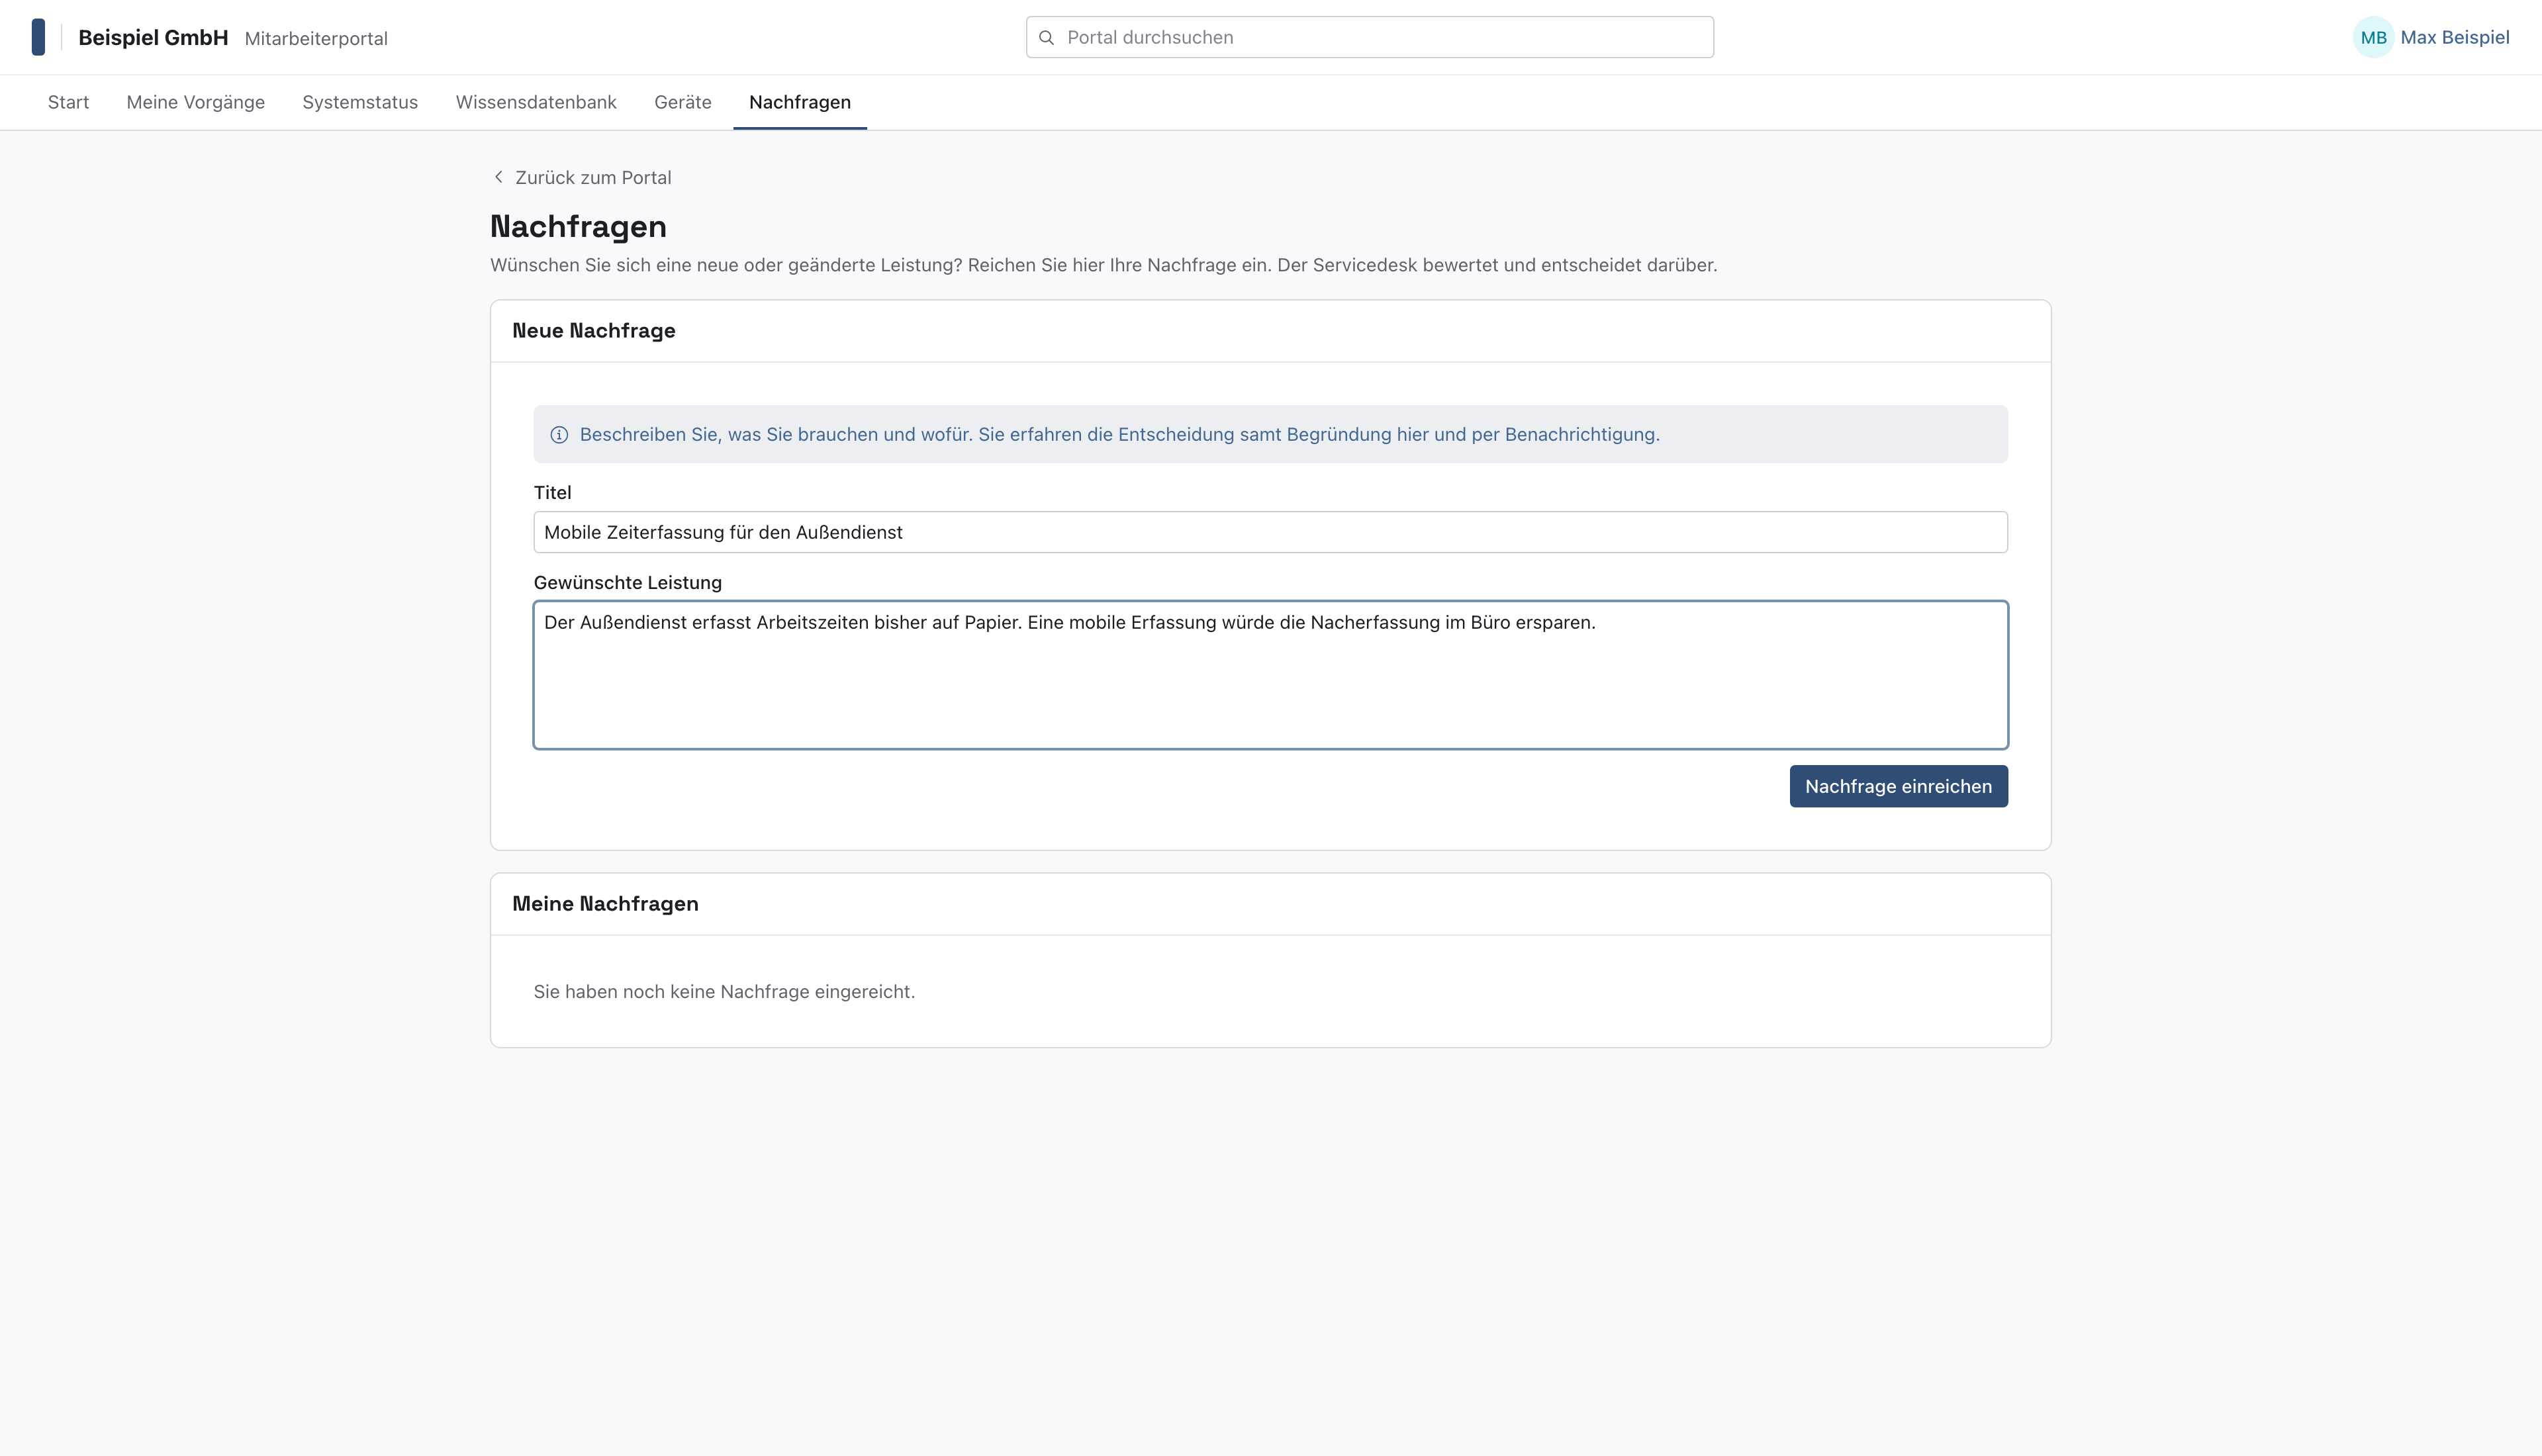
Task: Click into the Titel input field
Action: pyautogui.click(x=1270, y=532)
